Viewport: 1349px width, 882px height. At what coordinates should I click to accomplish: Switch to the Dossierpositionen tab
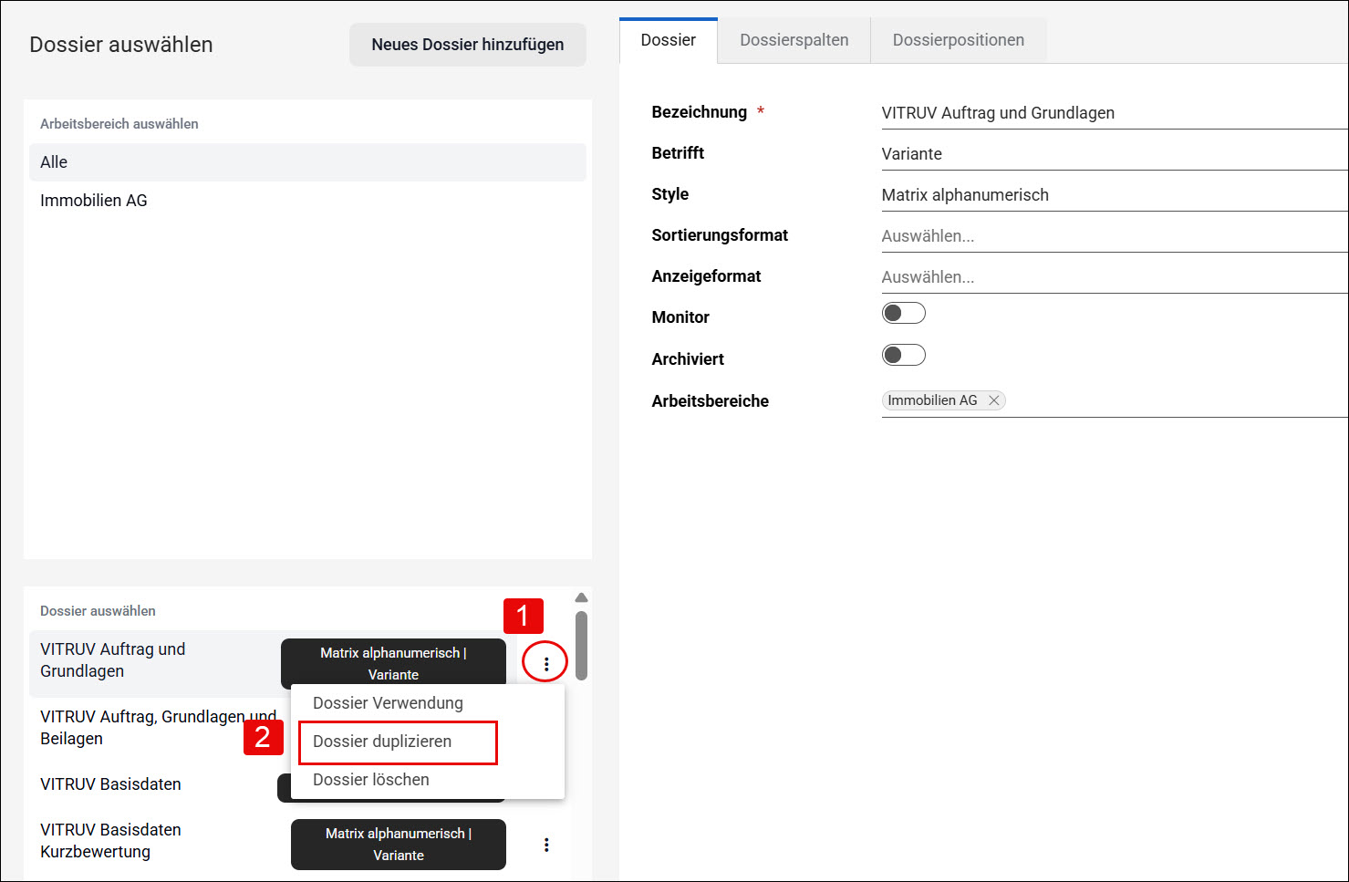(958, 40)
